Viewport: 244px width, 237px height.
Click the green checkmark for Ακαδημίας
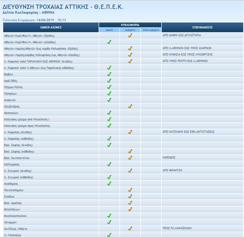109,184
